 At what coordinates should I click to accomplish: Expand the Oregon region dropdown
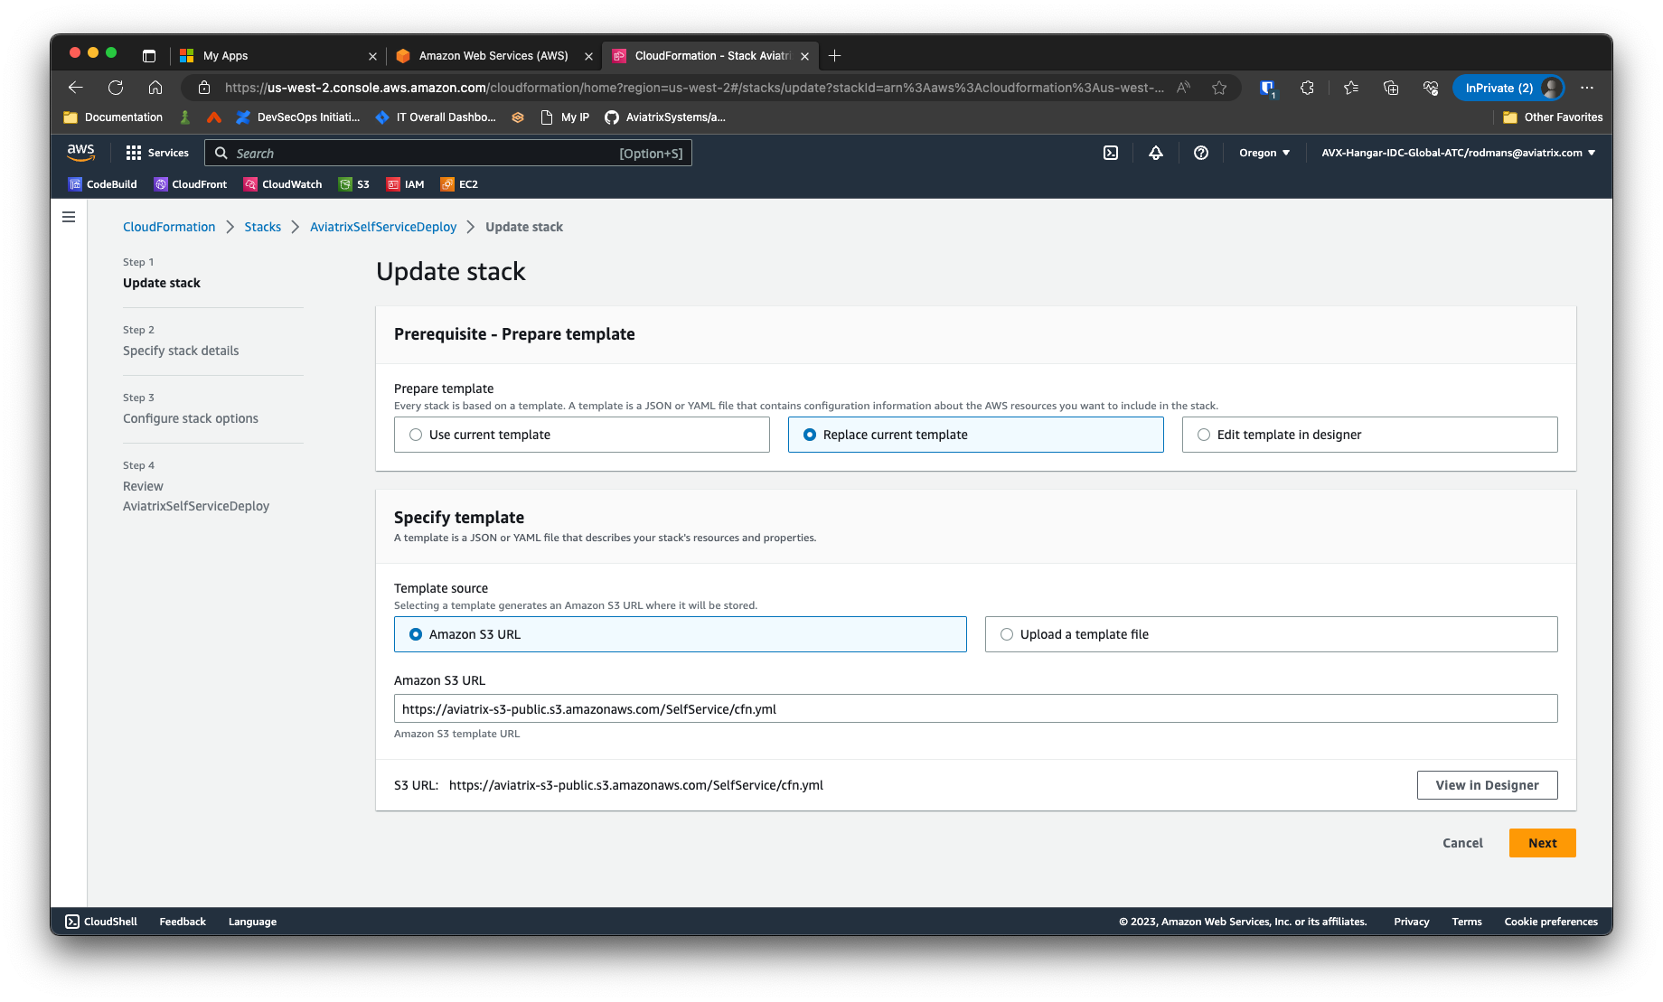1264,153
